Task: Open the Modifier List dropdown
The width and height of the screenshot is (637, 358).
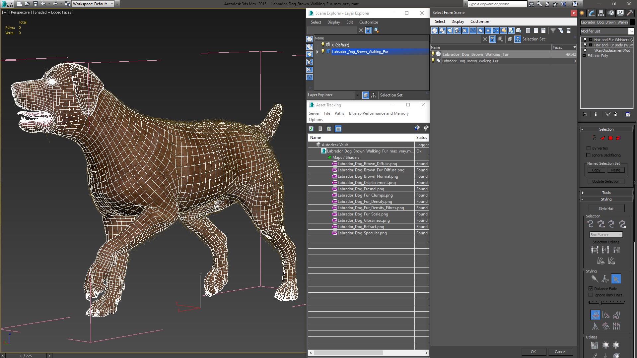Action: 631,31
